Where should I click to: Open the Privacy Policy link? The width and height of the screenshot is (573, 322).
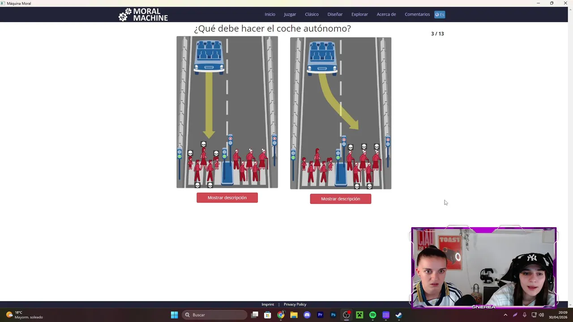[x=295, y=305]
